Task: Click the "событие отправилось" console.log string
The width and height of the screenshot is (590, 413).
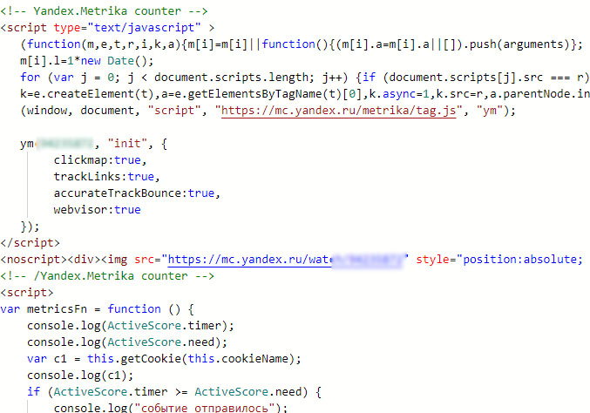Action: (207, 408)
